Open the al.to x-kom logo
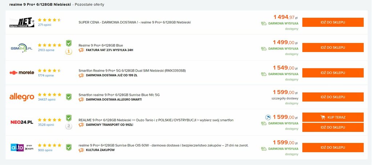The height and width of the screenshot is (165, 372). 22,147
